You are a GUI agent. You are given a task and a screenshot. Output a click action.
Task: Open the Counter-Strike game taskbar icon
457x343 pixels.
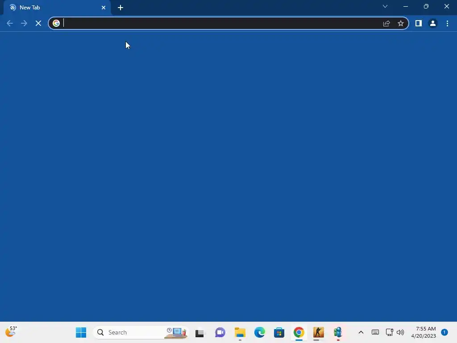click(x=318, y=332)
